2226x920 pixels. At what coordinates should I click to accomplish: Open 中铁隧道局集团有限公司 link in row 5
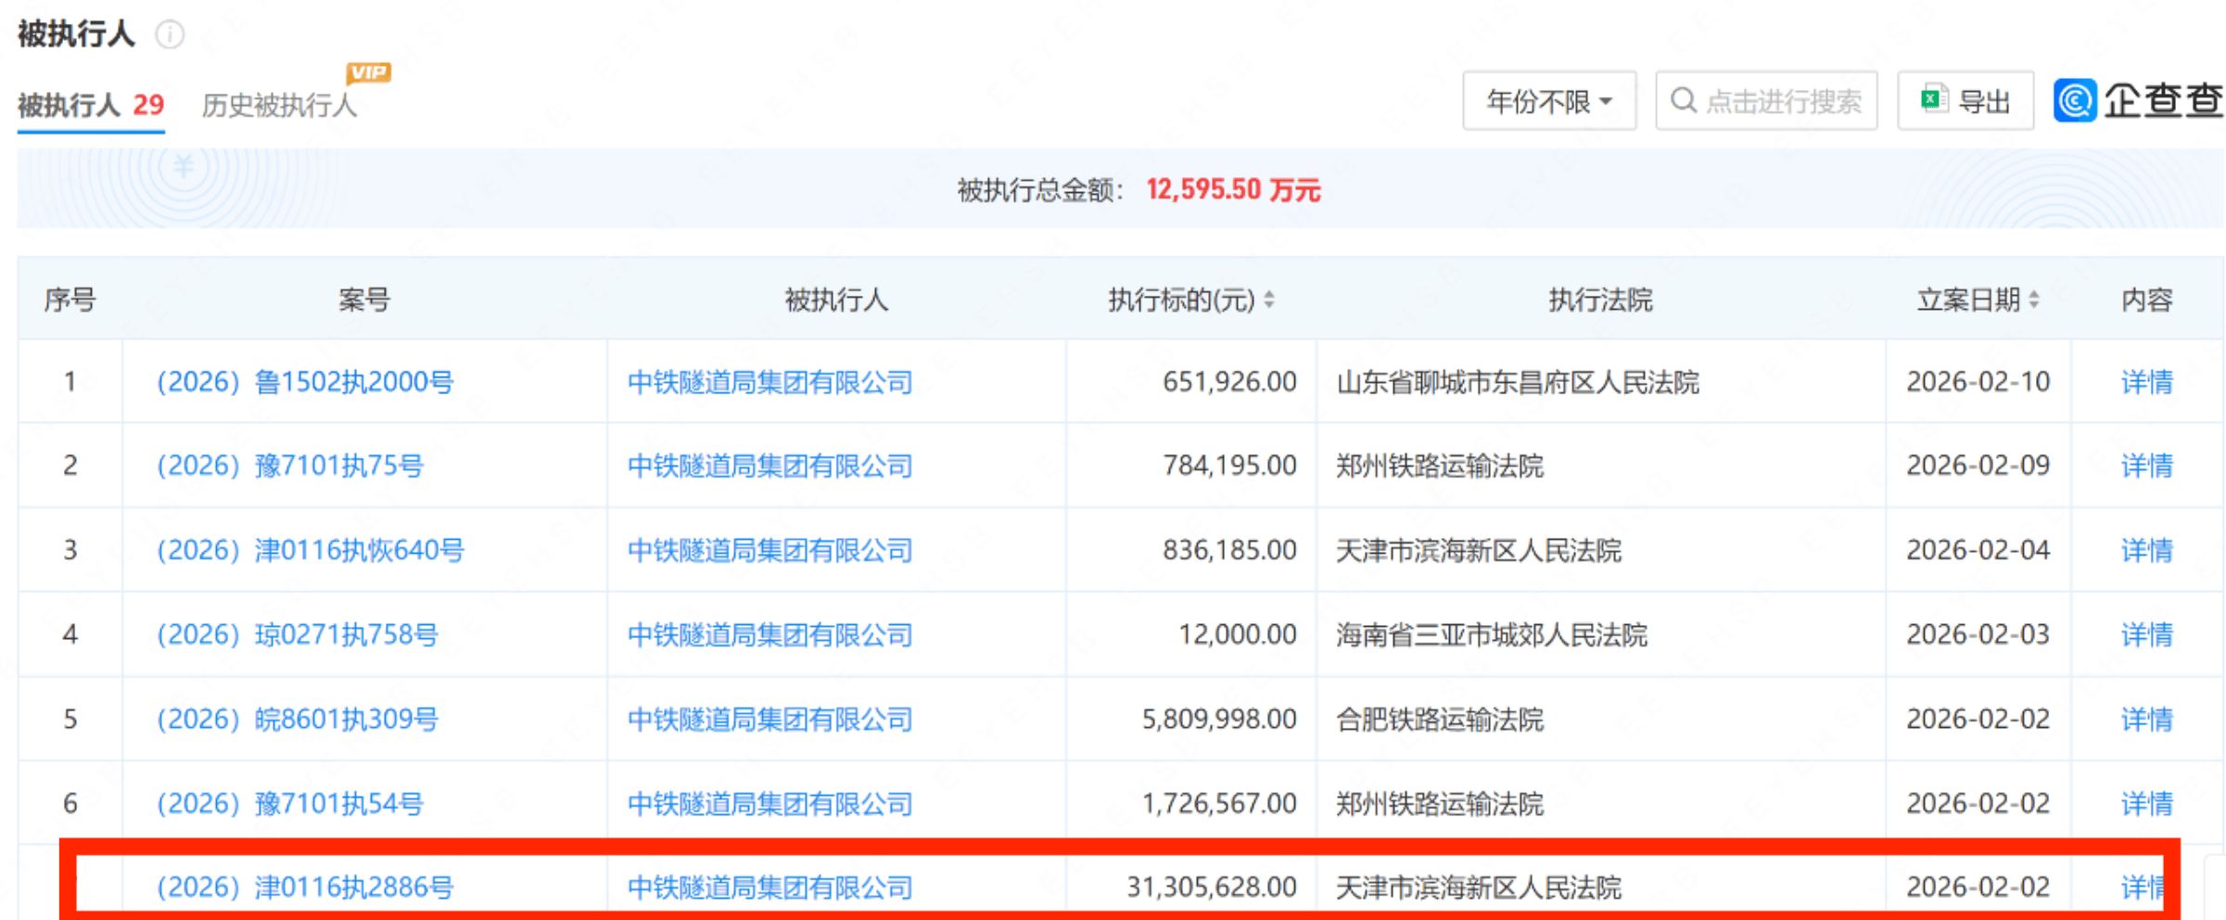click(x=770, y=720)
